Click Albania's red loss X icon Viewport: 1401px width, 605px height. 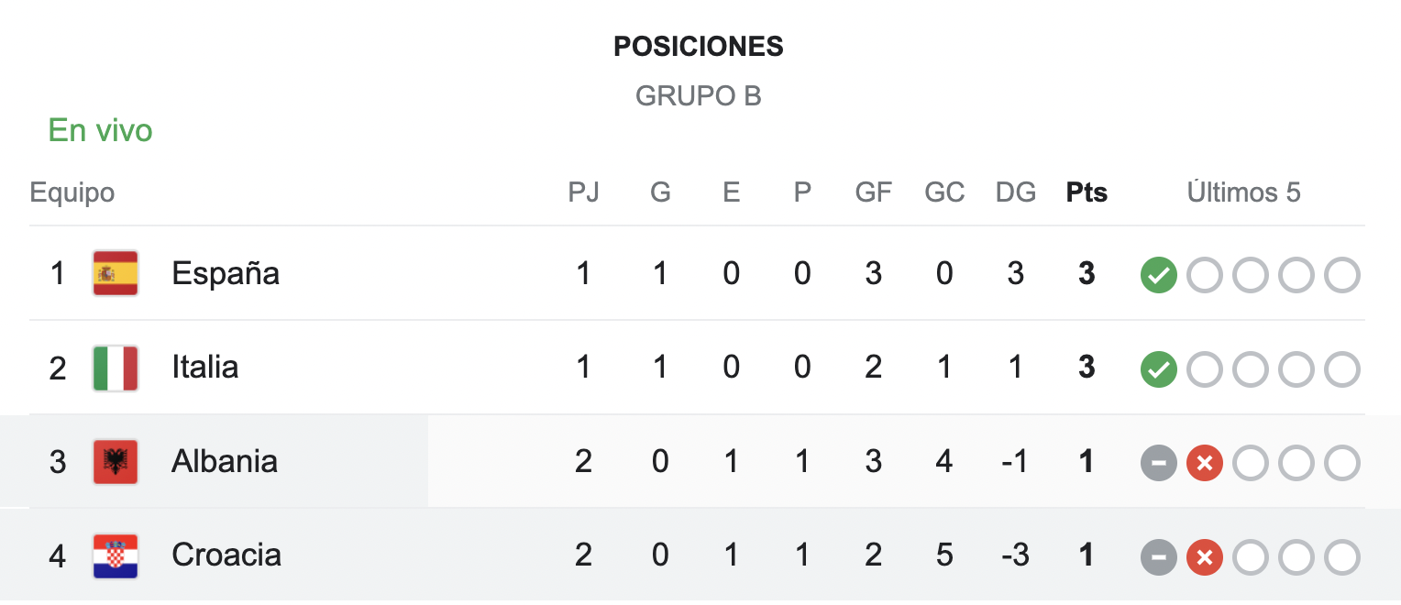(x=1204, y=464)
